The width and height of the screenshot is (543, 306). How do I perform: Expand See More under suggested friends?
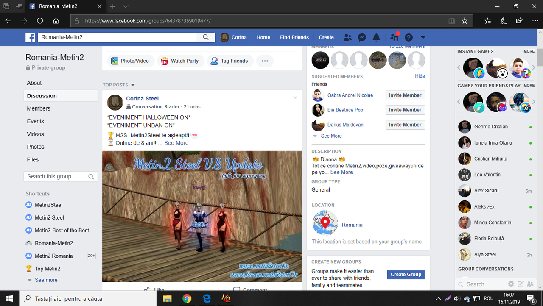[x=331, y=136]
